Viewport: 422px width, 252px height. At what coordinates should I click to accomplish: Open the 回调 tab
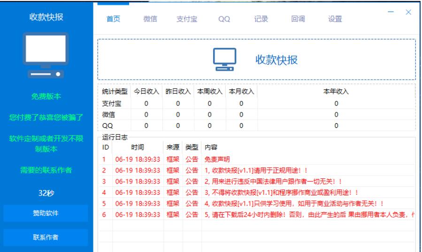tap(298, 19)
